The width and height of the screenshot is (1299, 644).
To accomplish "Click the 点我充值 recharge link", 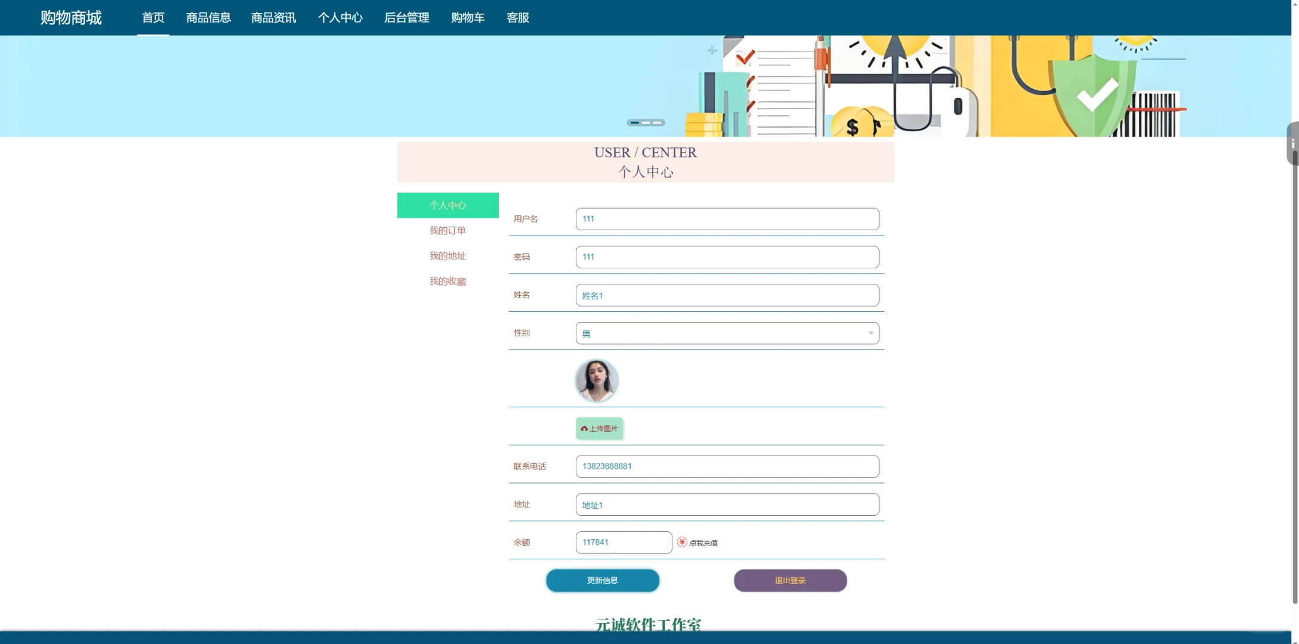I will pyautogui.click(x=704, y=543).
